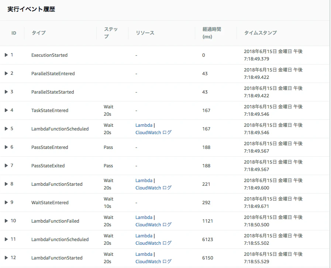Click timestamp ending 7:18:49.379
The image size is (331, 268).
point(273,55)
